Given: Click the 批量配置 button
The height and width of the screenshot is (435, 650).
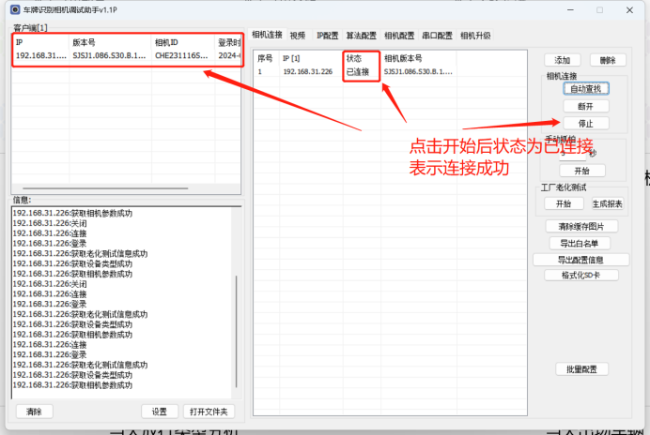Looking at the screenshot, I should pos(581,369).
